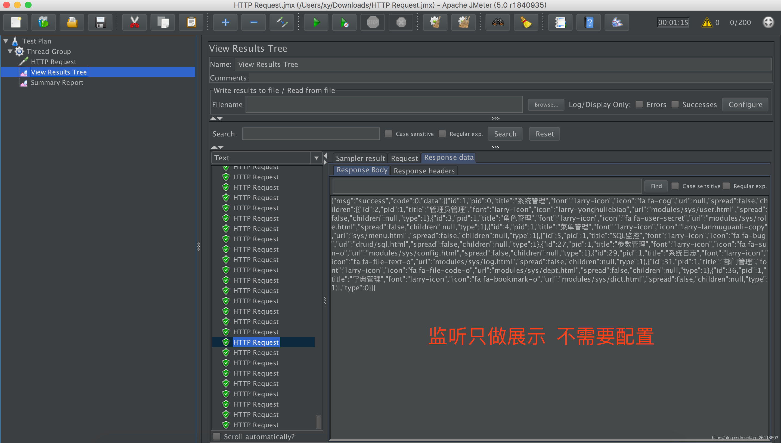Image resolution: width=781 pixels, height=443 pixels.
Task: Clear all results with the double broom icon
Action: coord(464,22)
